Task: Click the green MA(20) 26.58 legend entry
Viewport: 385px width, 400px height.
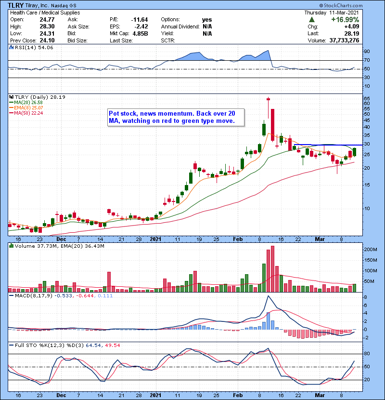Action: (26, 102)
